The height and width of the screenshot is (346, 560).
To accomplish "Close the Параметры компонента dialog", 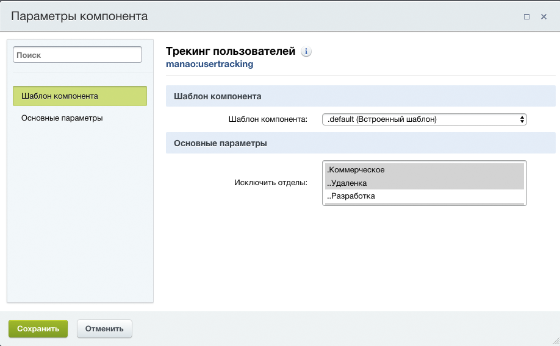I will (544, 17).
